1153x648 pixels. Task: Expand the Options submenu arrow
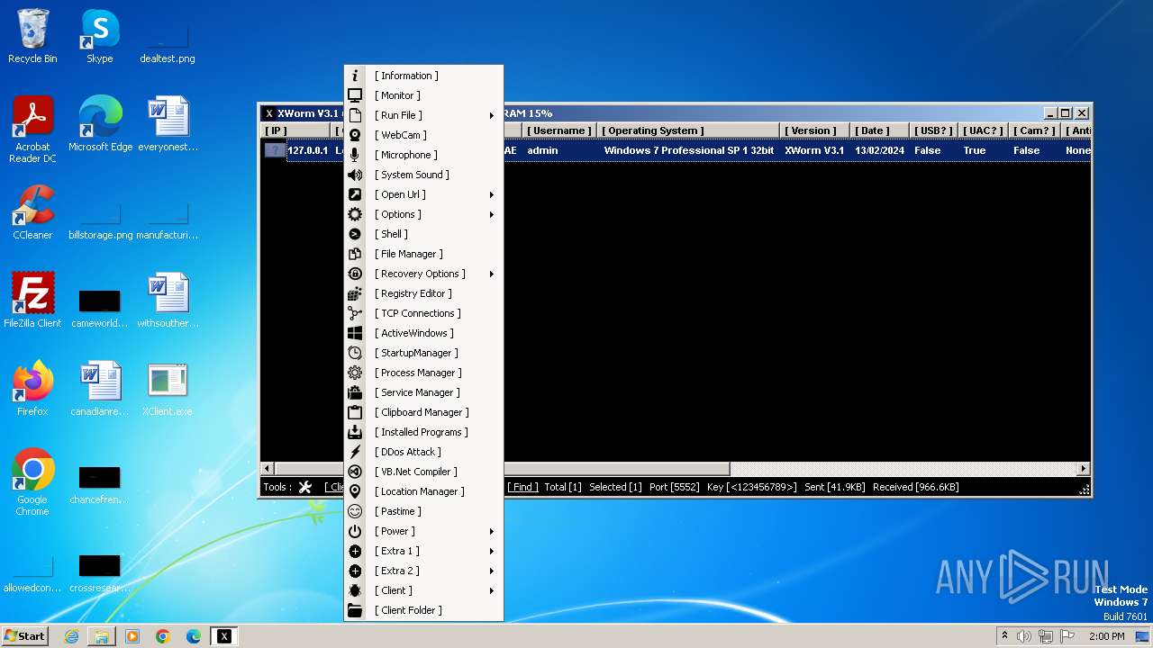(492, 214)
